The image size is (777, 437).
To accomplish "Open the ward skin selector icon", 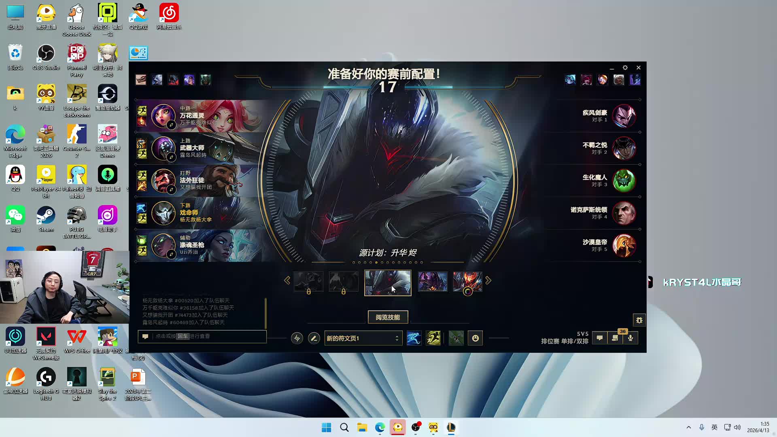I will [456, 338].
